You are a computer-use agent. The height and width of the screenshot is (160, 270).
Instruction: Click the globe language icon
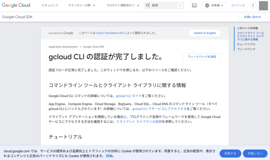(x=207, y=6)
